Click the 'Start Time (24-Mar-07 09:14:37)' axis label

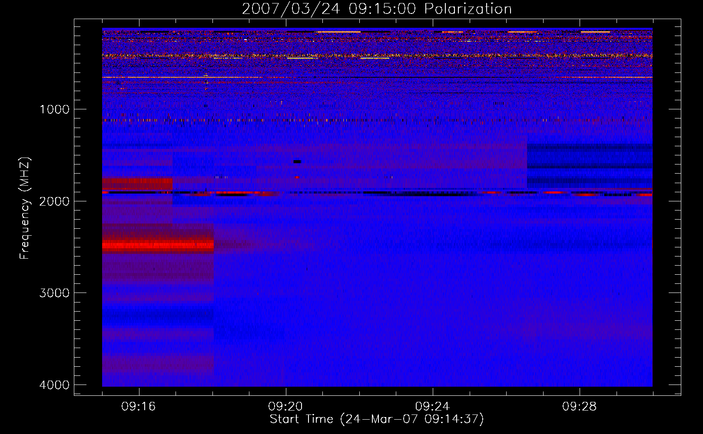pos(377,419)
